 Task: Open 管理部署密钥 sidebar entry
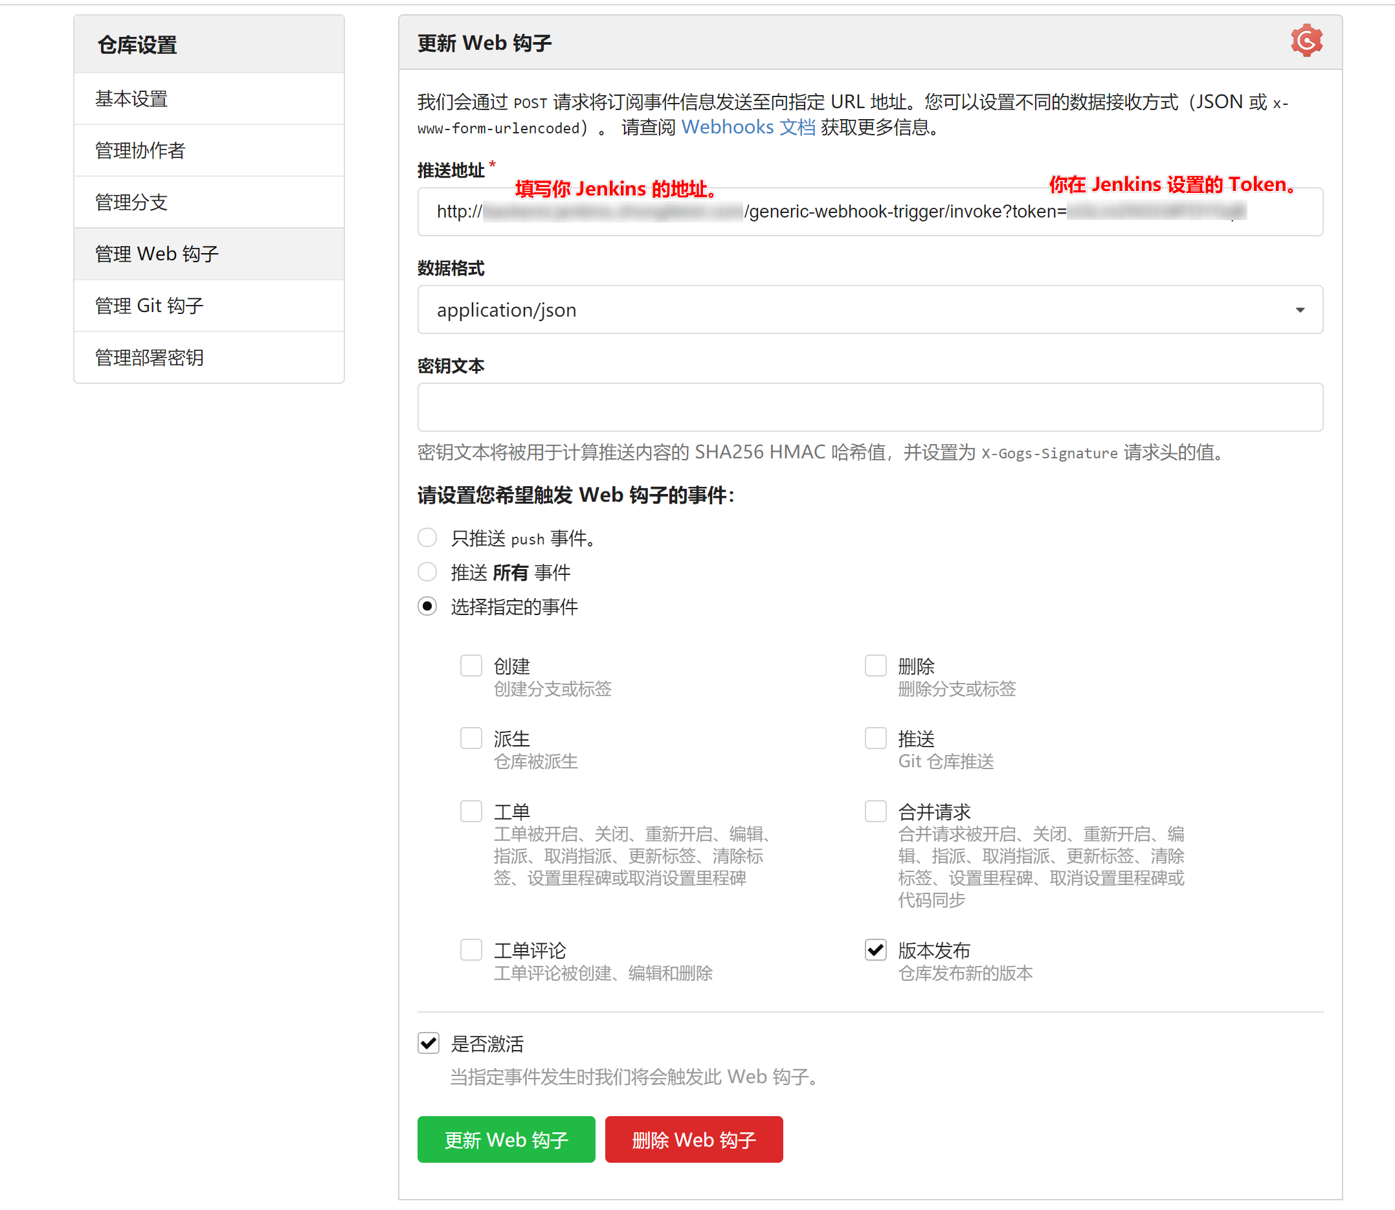point(150,357)
